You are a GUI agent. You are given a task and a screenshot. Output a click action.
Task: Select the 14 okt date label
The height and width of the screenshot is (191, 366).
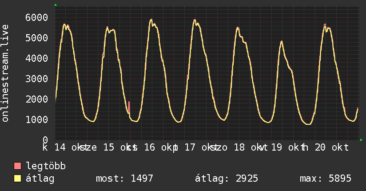pyautogui.click(x=69, y=147)
